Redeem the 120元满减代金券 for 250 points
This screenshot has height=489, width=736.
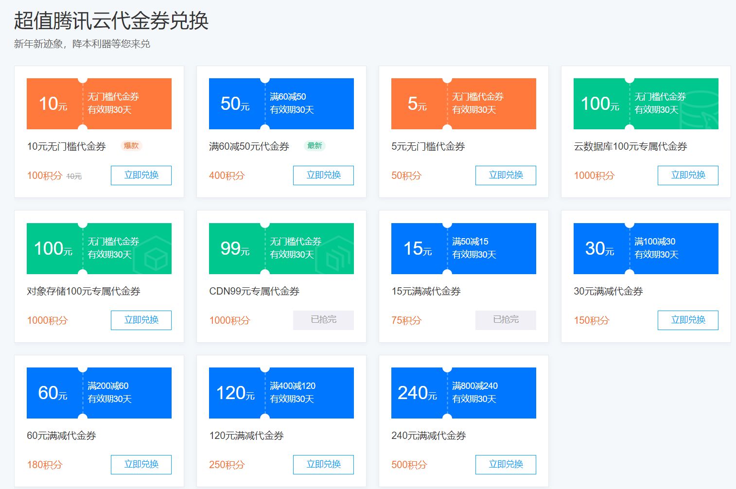tap(323, 465)
